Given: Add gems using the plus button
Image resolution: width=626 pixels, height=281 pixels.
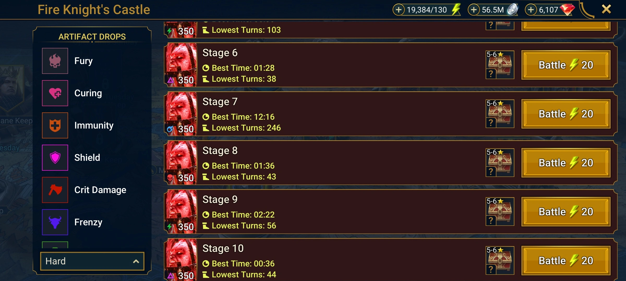Looking at the screenshot, I should (531, 10).
